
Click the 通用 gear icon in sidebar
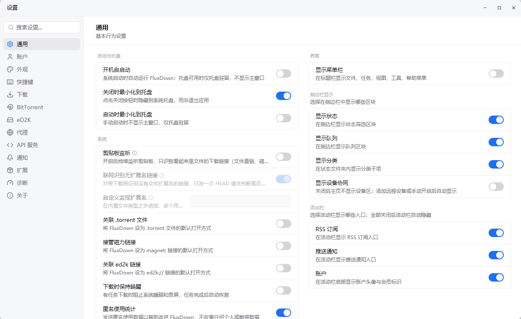tap(10, 44)
